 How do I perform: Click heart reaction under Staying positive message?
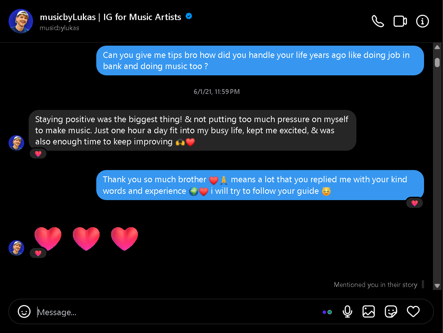(38, 154)
